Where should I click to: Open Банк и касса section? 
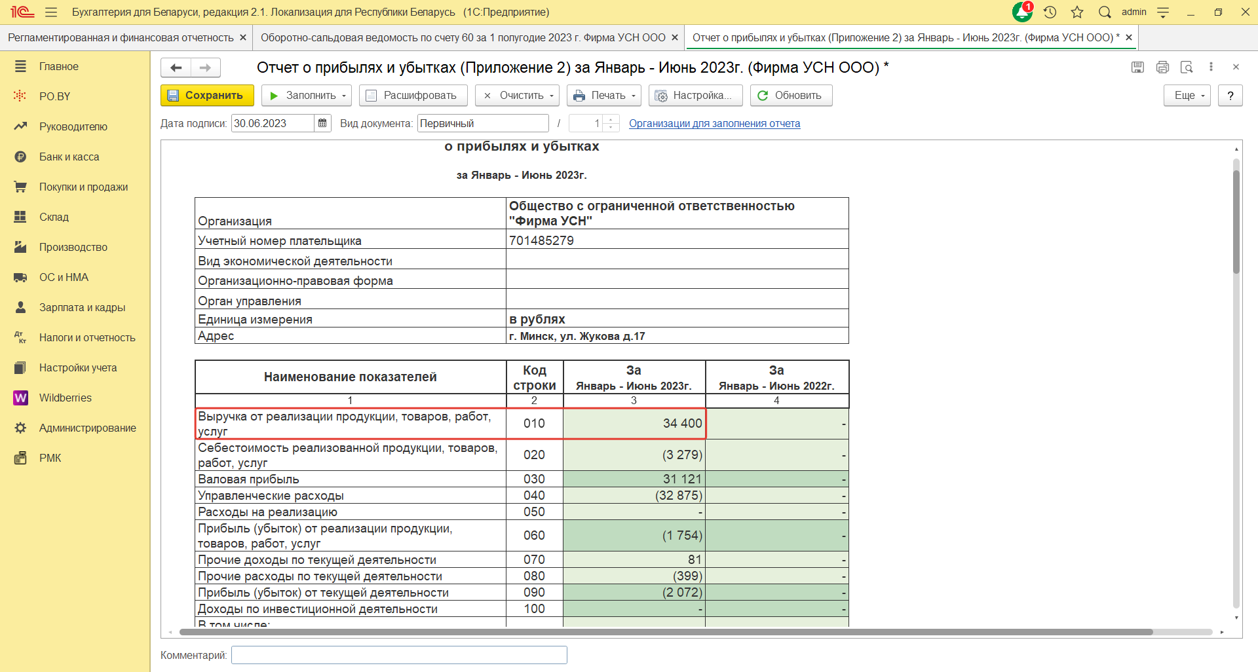(x=69, y=157)
